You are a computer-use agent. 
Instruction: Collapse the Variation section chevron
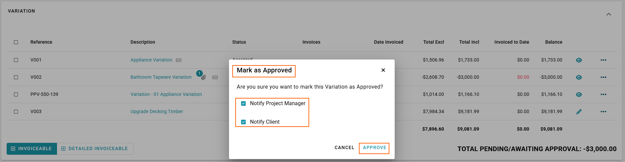point(609,14)
